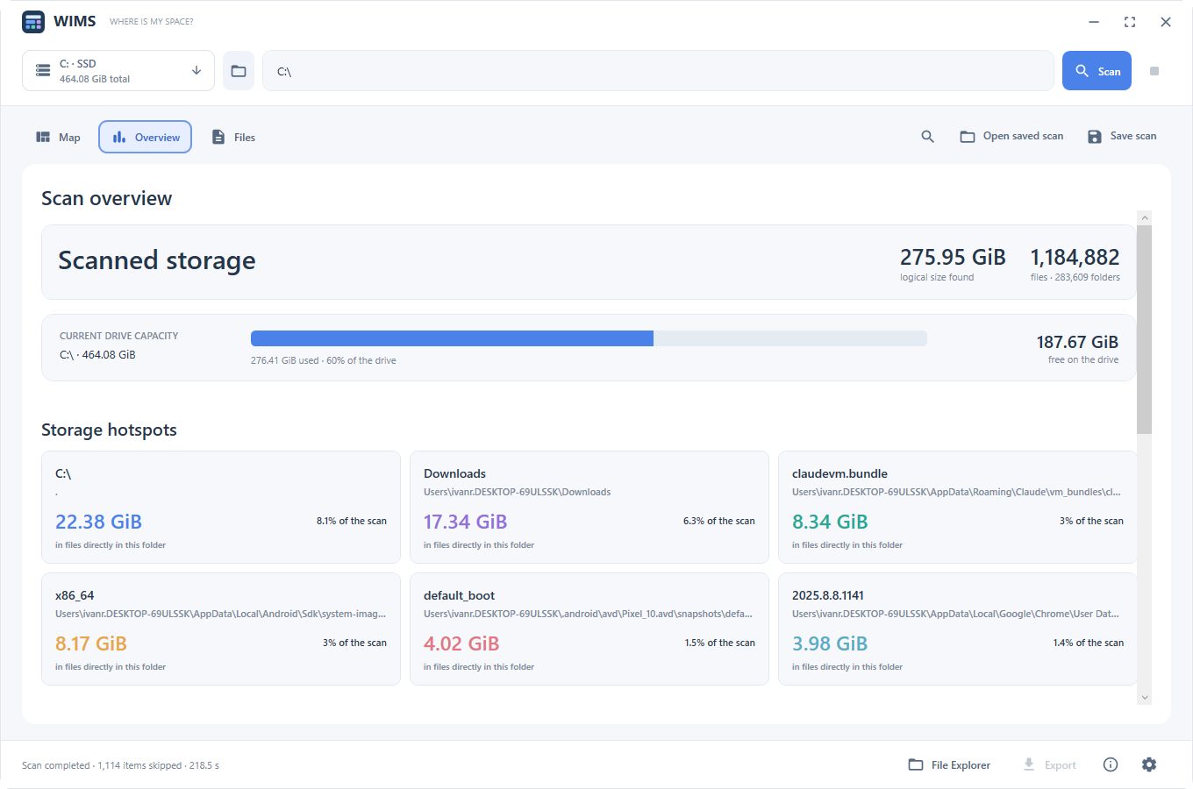Click the drive capacity usage bar
This screenshot has width=1193, height=789.
(x=589, y=338)
